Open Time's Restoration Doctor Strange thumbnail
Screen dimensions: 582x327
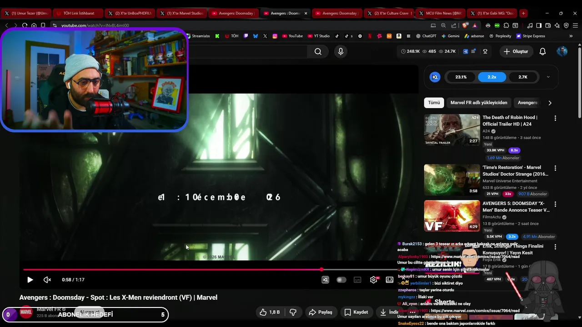pos(452,180)
